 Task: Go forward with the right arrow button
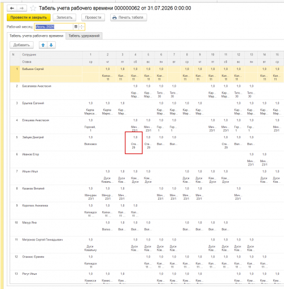point(22,8)
